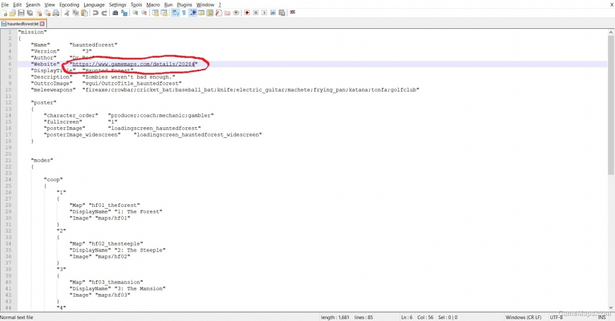Image resolution: width=615 pixels, height=321 pixels.
Task: Open the View menu
Action: [50, 5]
